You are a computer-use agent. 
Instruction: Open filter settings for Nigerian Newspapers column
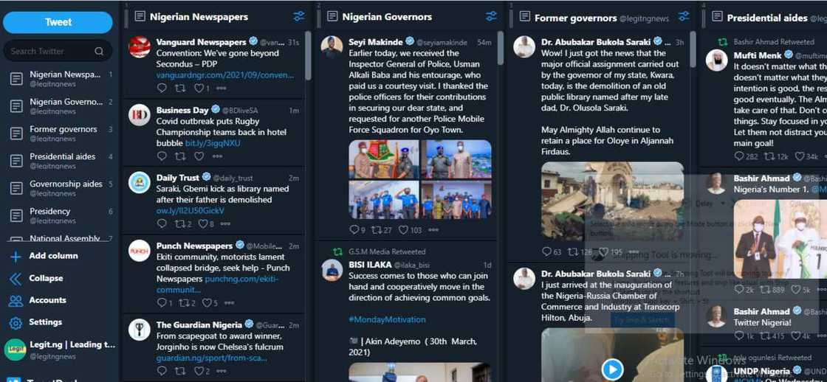pyautogui.click(x=298, y=16)
